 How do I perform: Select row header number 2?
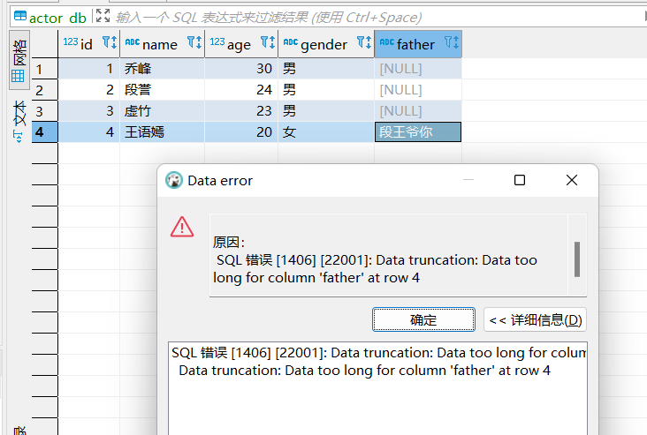[x=44, y=90]
